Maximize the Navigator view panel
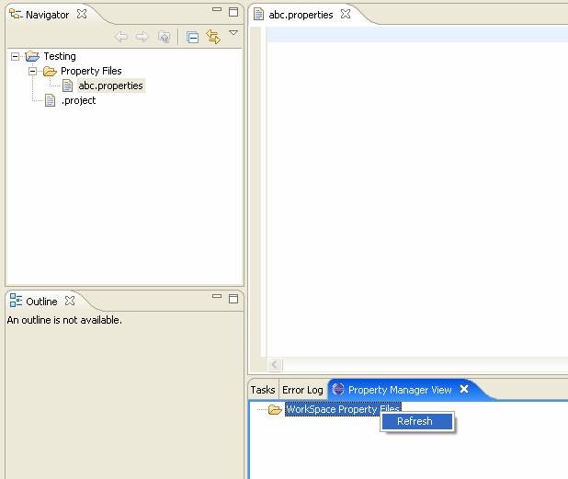Screen dimensions: 568x479 tap(233, 11)
